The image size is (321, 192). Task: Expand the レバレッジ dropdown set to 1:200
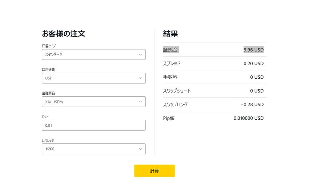coord(93,149)
